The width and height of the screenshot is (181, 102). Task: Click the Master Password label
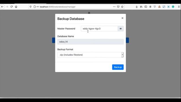coord(66,29)
